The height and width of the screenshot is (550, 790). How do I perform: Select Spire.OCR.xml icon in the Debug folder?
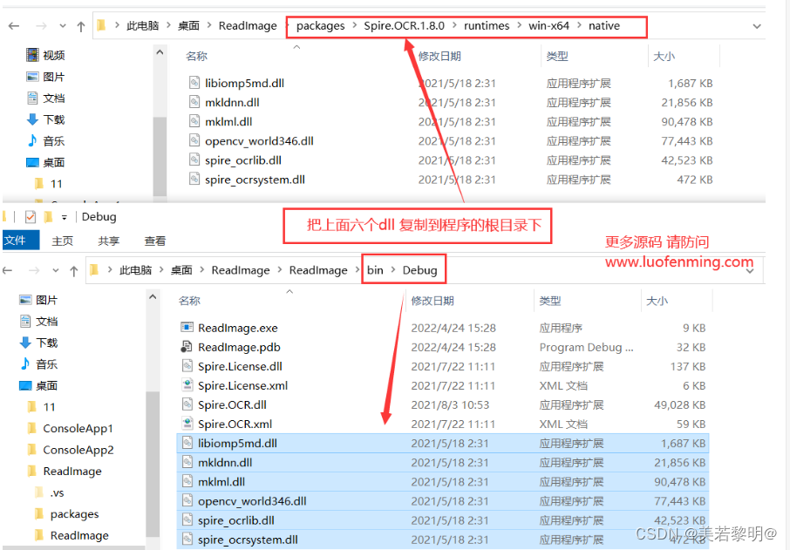pyautogui.click(x=187, y=424)
